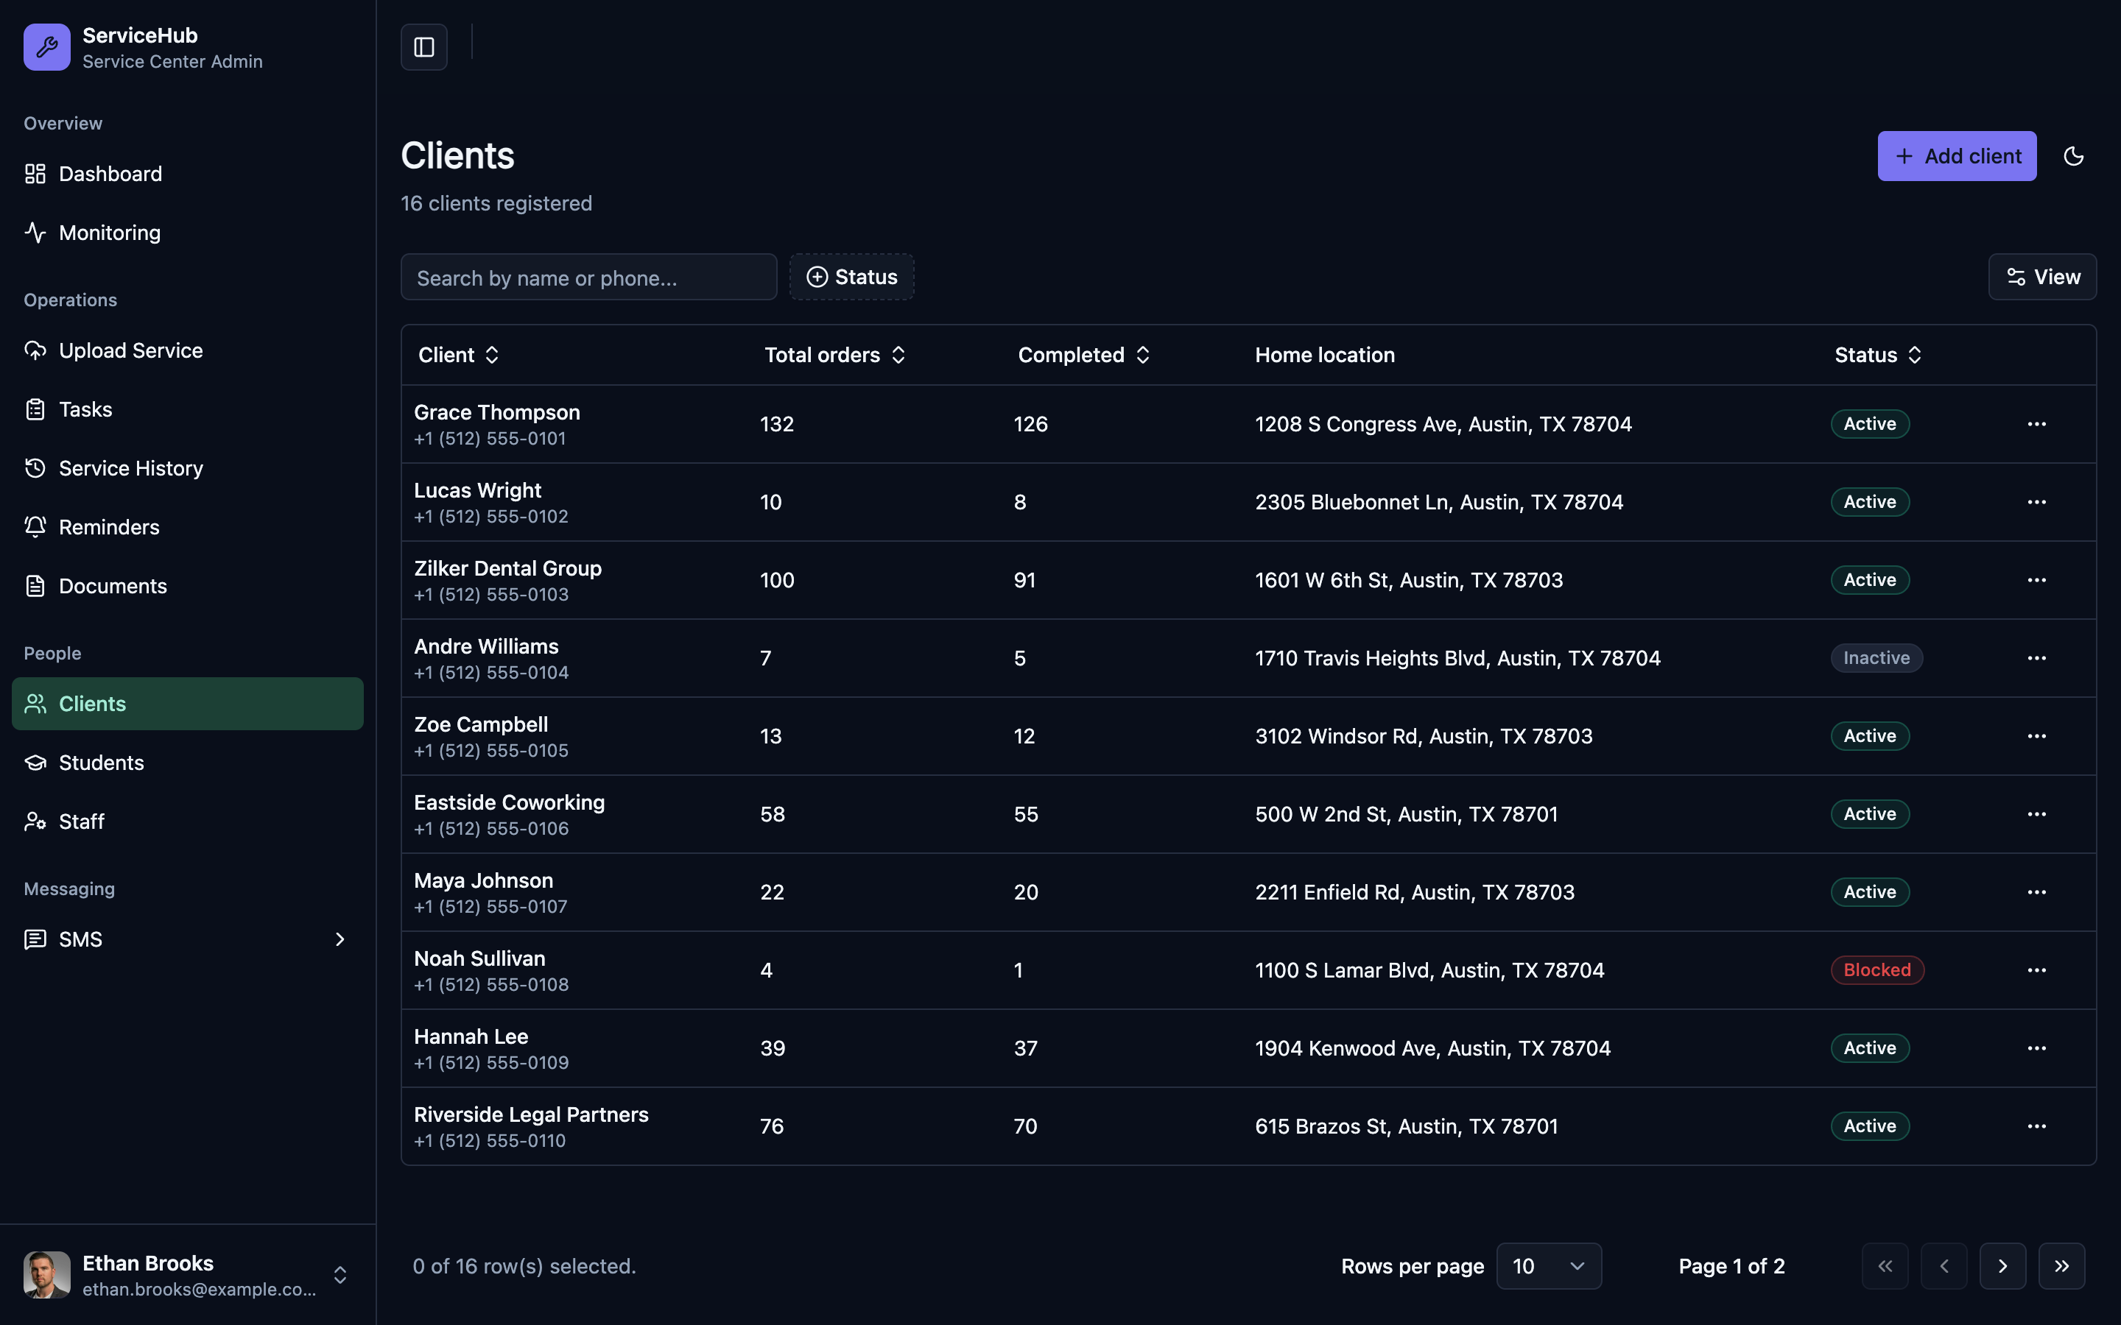Toggle the sidebar panel icon

(424, 46)
